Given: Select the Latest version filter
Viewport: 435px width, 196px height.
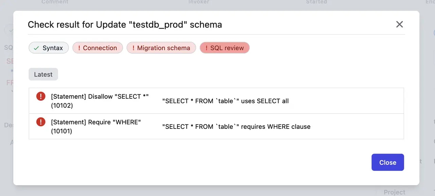Looking at the screenshot, I should coord(43,74).
